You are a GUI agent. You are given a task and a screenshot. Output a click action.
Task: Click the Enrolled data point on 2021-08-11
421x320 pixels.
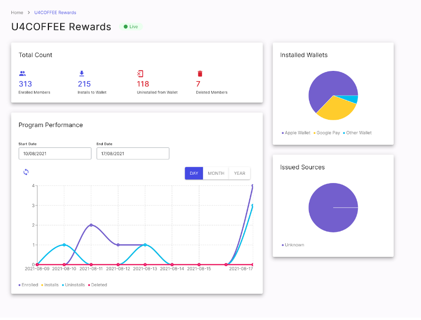tap(91, 225)
